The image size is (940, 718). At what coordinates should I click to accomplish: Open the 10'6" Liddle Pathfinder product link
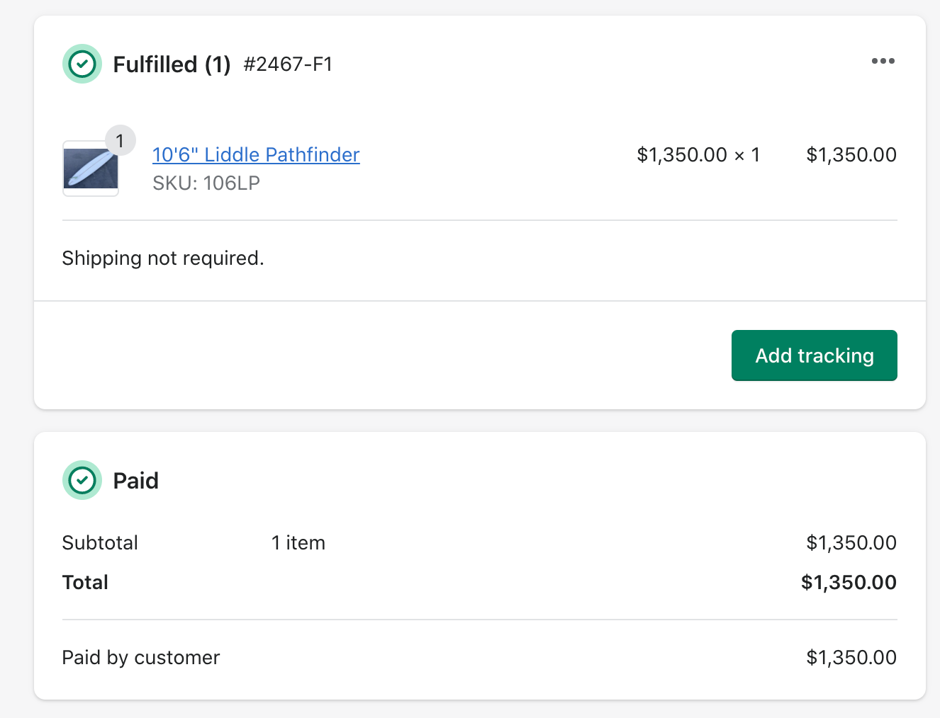[x=256, y=154]
